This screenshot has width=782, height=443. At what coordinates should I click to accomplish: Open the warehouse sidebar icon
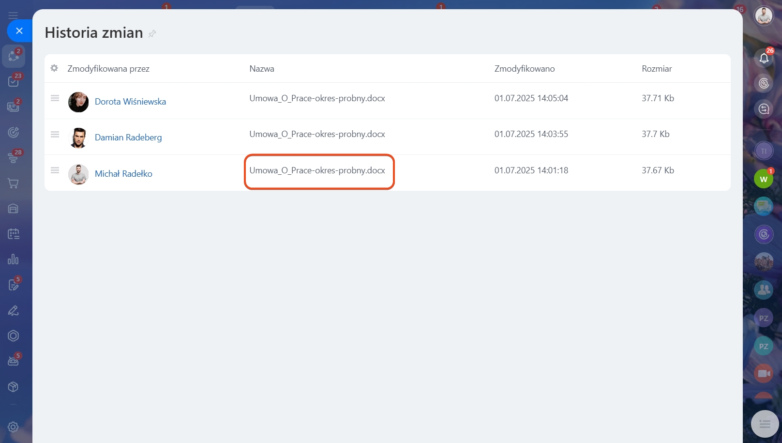pos(14,209)
